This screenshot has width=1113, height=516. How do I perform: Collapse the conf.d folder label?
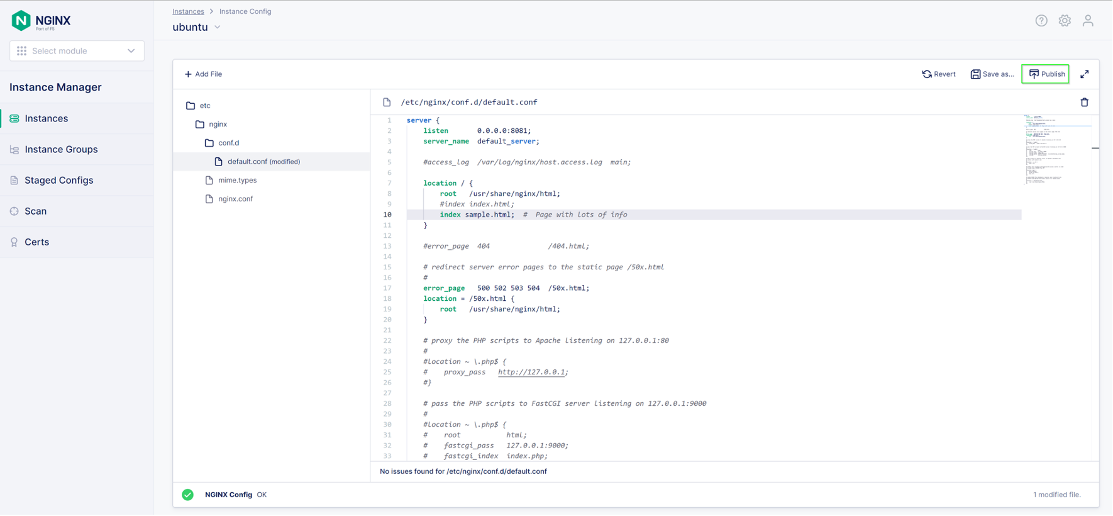[229, 143]
